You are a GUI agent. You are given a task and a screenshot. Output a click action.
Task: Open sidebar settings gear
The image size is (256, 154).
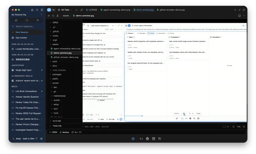point(41,139)
